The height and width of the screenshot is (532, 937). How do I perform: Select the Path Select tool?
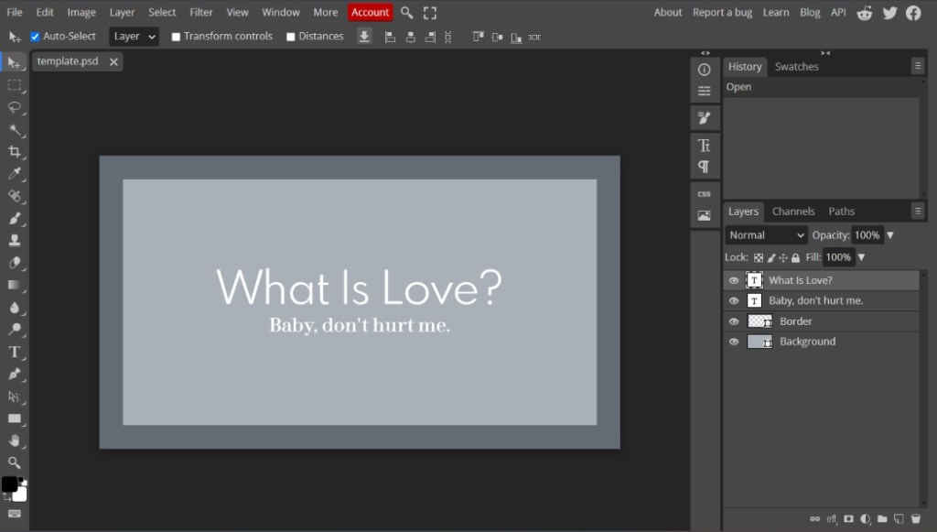pos(14,396)
